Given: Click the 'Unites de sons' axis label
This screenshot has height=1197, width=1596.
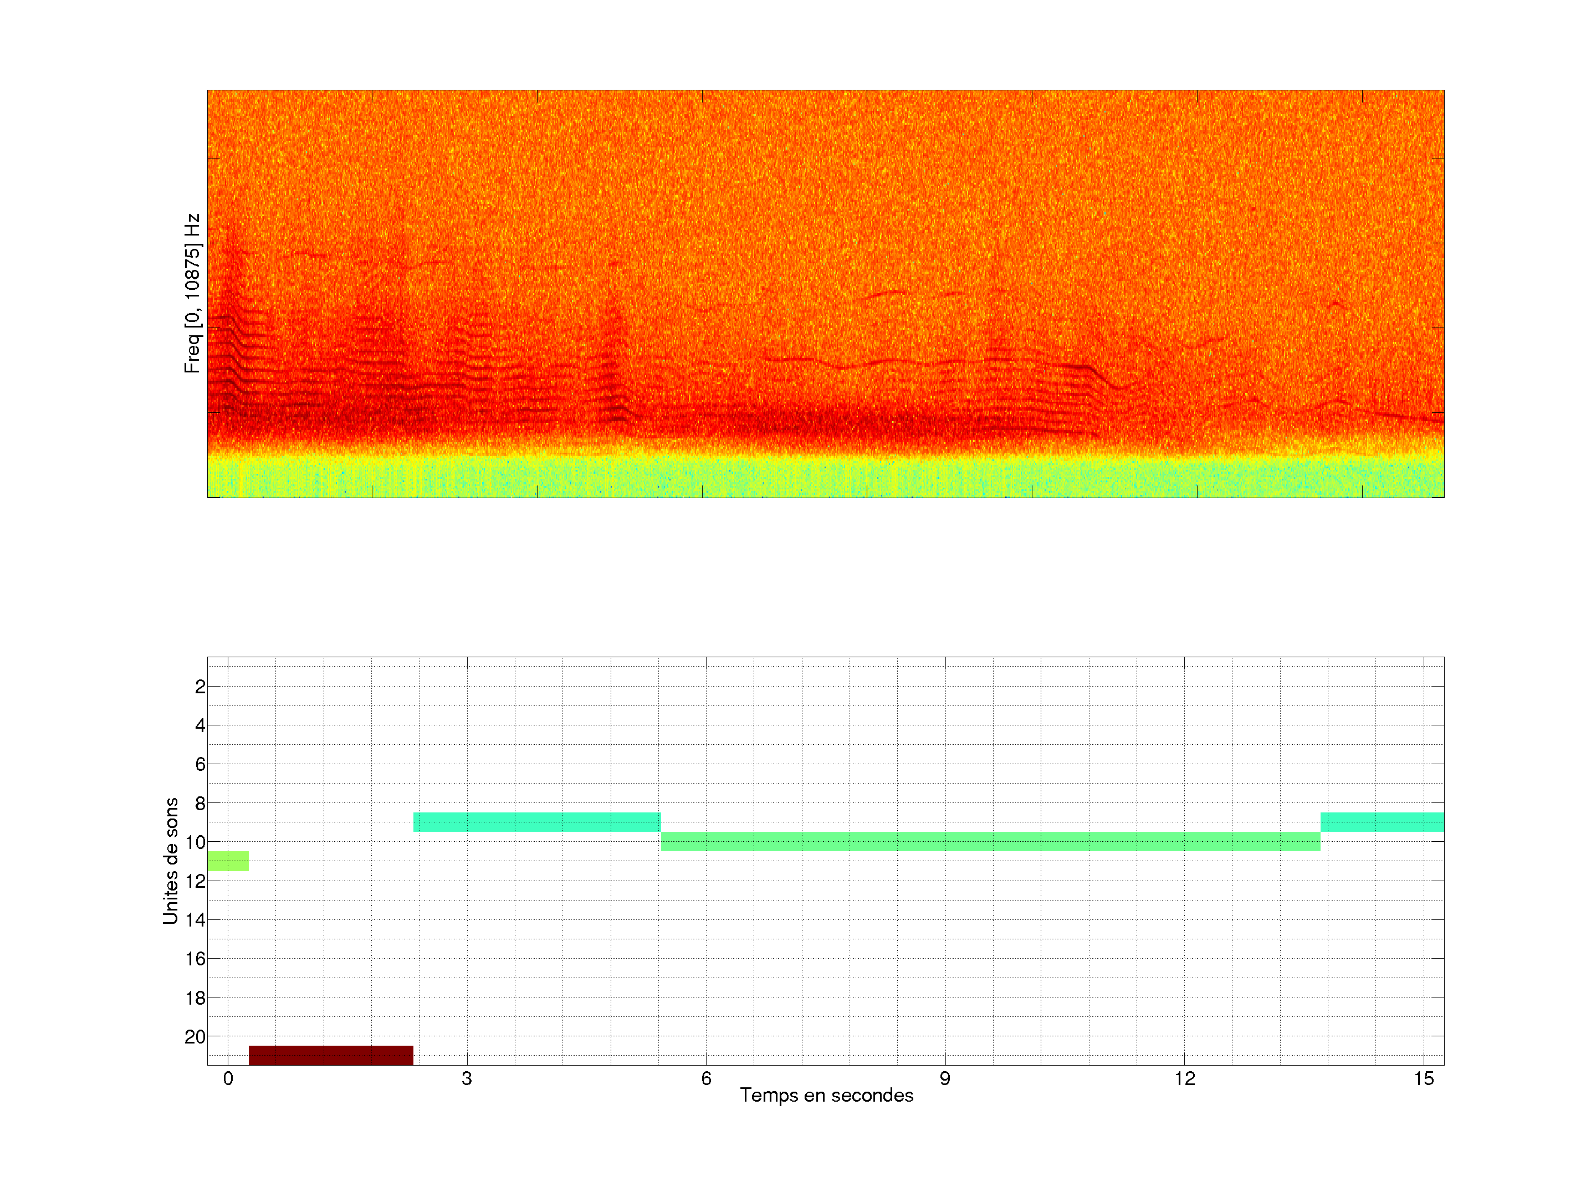Looking at the screenshot, I should pyautogui.click(x=170, y=861).
